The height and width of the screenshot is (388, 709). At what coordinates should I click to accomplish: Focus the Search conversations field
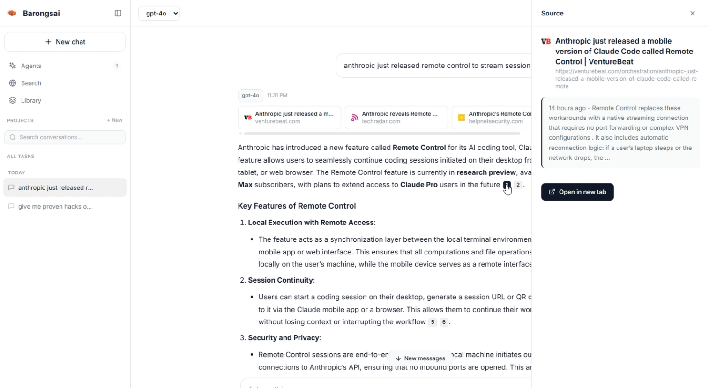(65, 137)
